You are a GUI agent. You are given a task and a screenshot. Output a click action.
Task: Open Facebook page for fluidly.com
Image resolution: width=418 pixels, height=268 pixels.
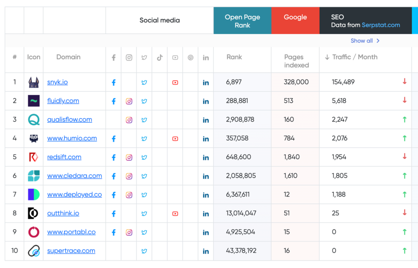coord(113,101)
